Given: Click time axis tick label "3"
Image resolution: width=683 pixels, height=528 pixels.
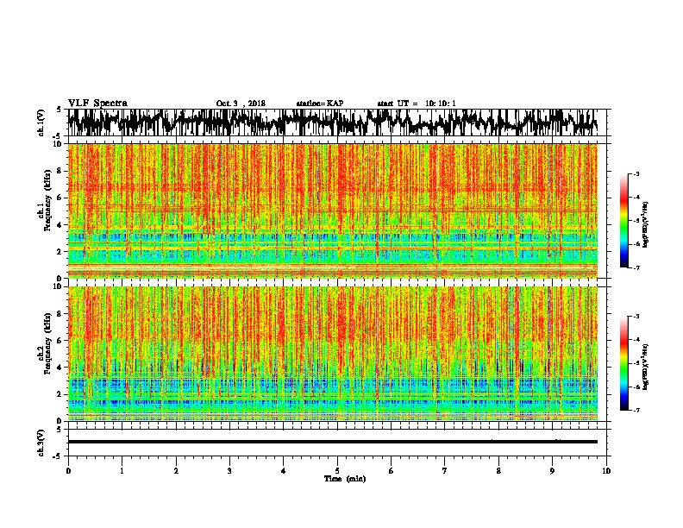Looking at the screenshot, I should 229,471.
